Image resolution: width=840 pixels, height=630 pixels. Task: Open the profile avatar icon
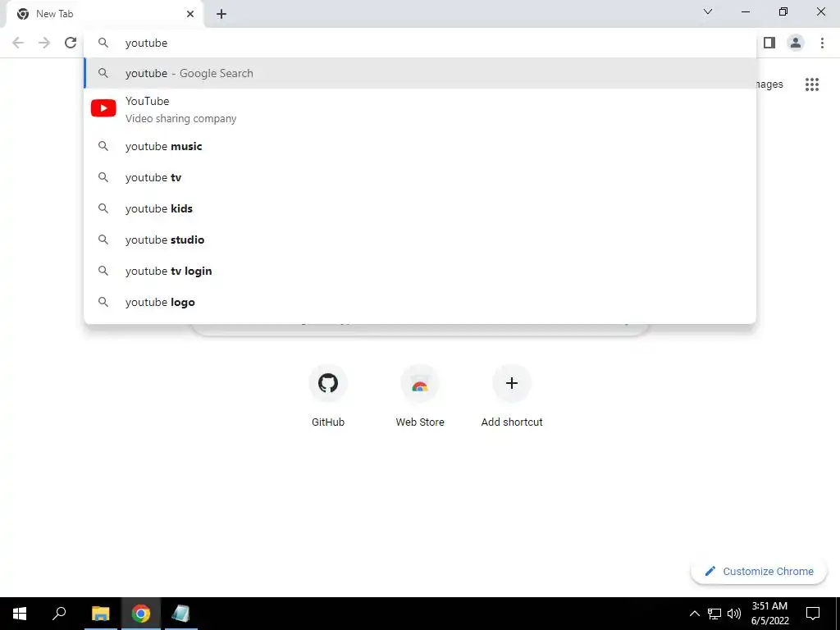(x=796, y=43)
